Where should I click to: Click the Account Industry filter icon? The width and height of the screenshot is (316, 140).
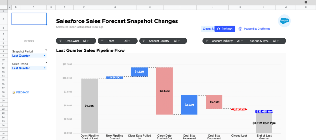point(207,41)
